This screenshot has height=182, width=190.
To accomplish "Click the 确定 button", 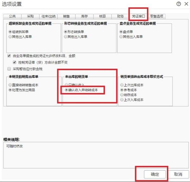I will (x=155, y=174).
